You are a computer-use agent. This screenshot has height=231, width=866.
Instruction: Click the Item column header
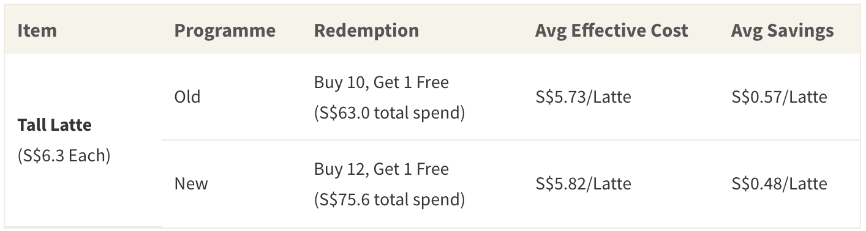[x=37, y=31]
